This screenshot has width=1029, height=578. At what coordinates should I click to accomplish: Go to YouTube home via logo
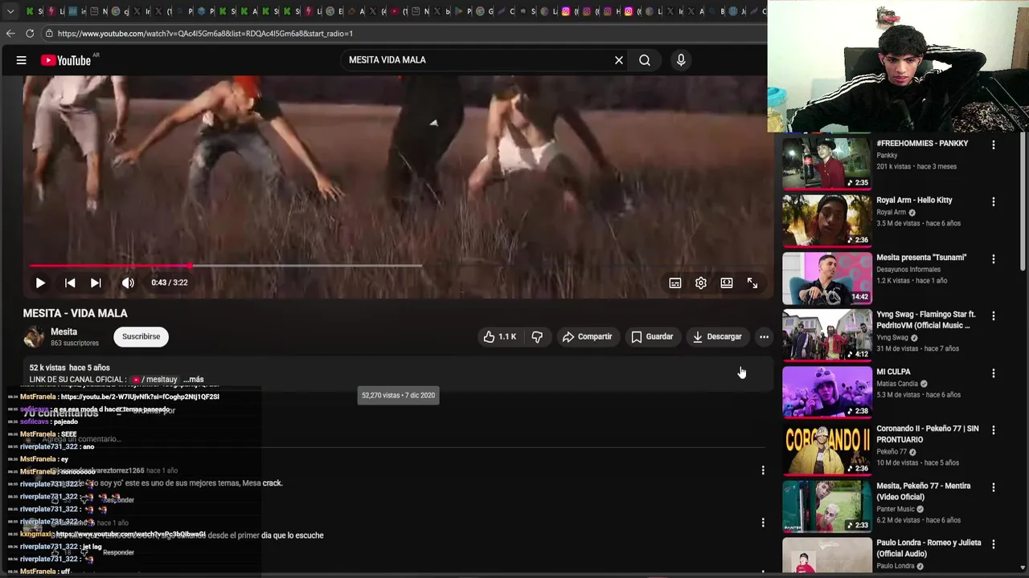coord(66,60)
